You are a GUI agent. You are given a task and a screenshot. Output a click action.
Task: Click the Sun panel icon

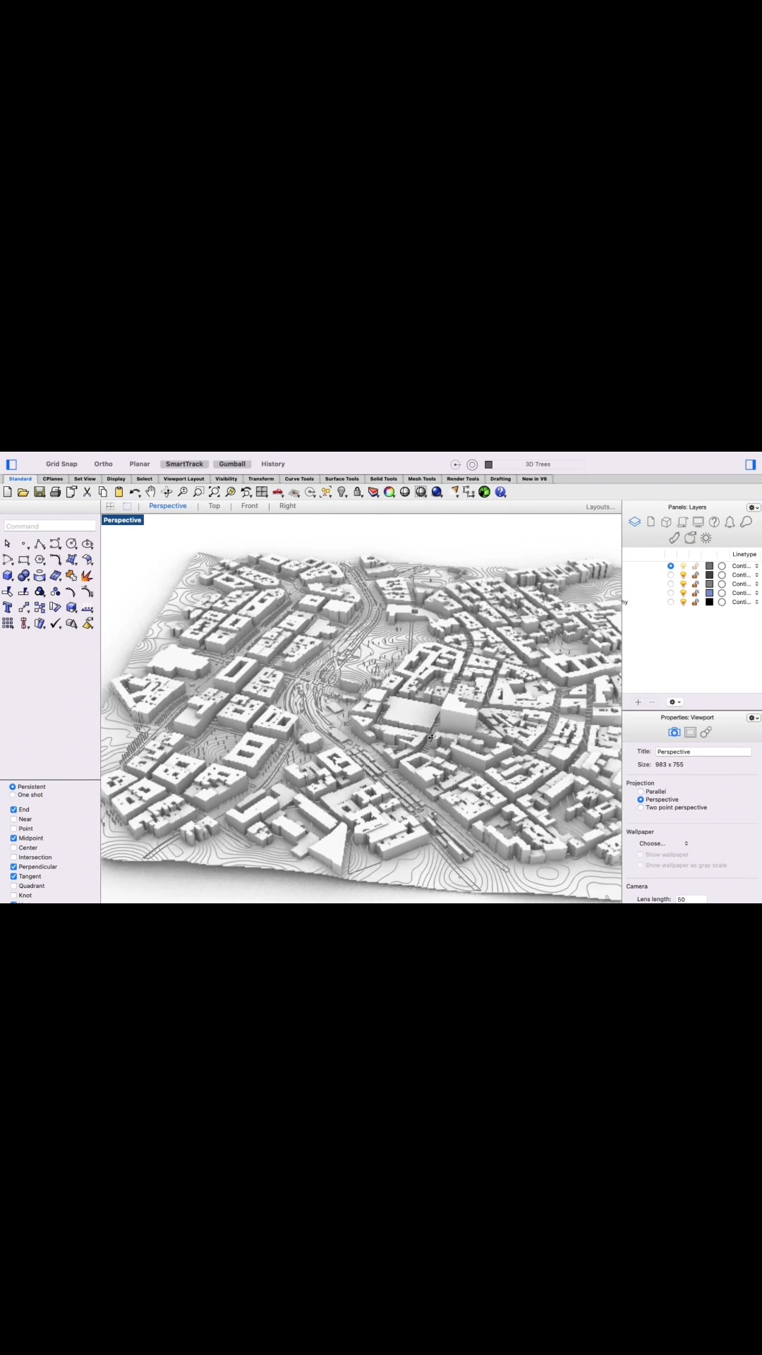pos(706,538)
